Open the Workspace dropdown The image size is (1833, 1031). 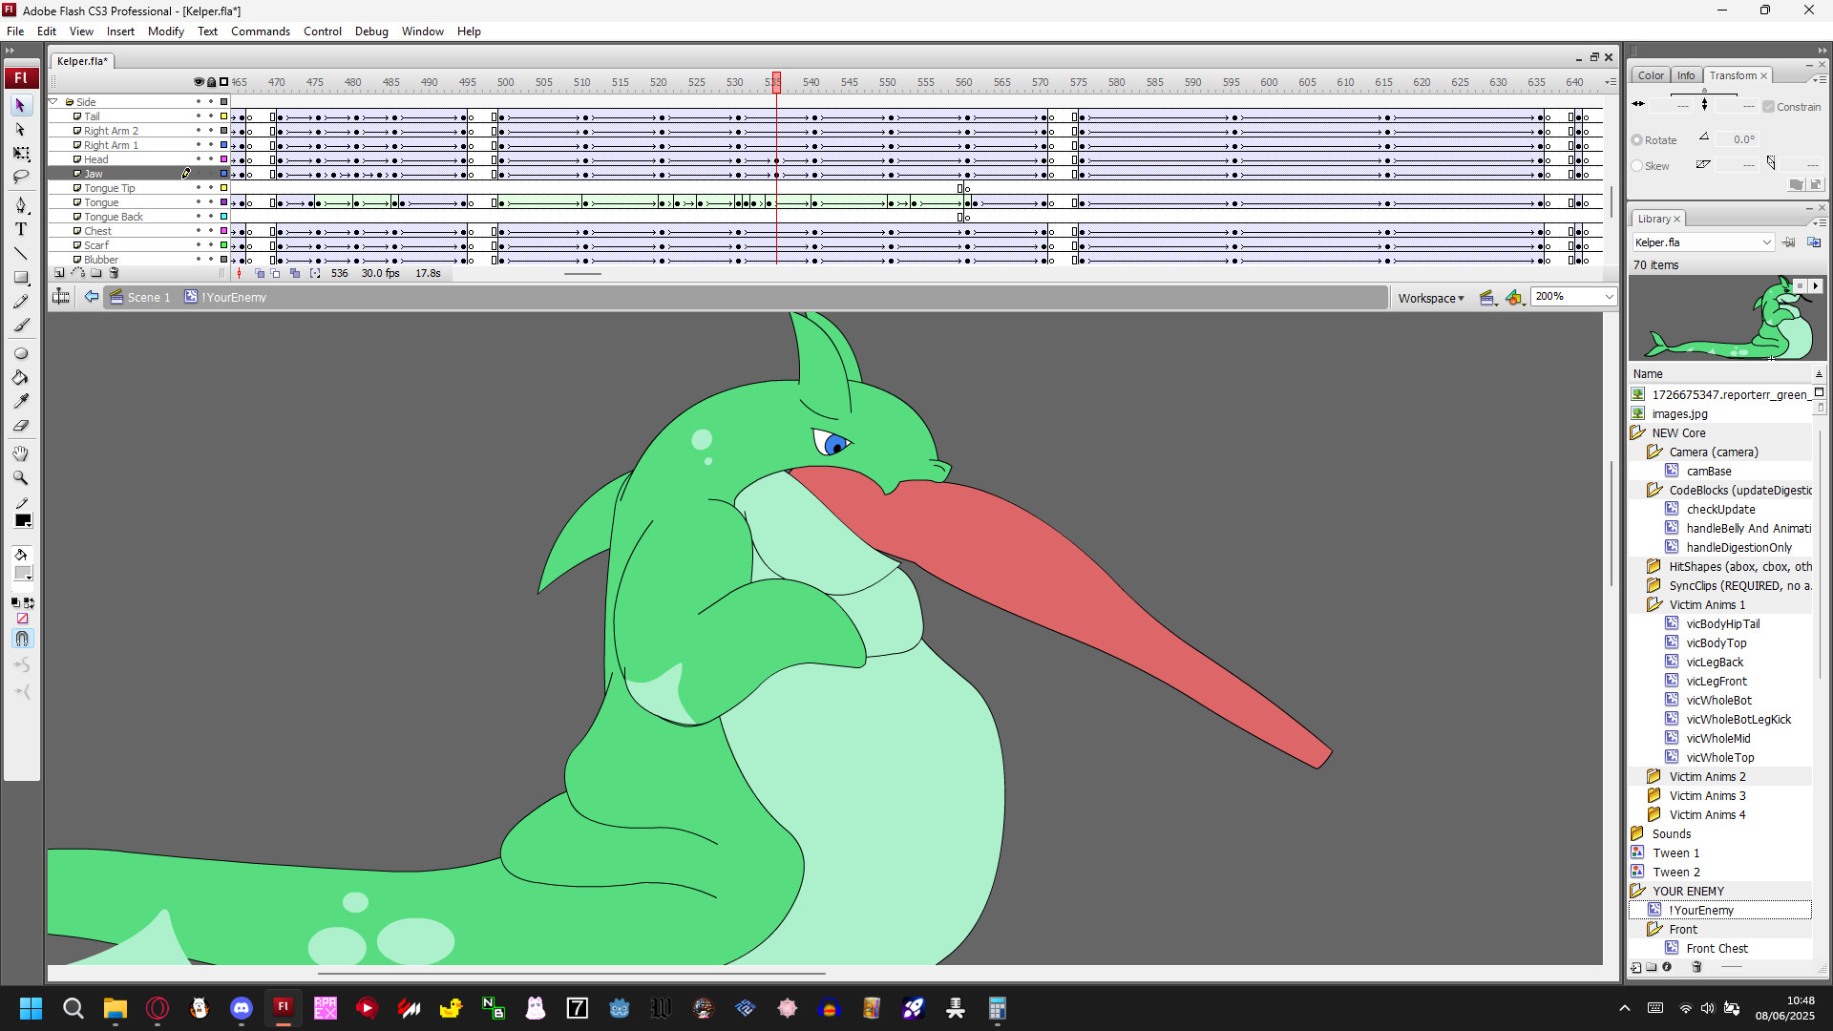pyautogui.click(x=1431, y=298)
